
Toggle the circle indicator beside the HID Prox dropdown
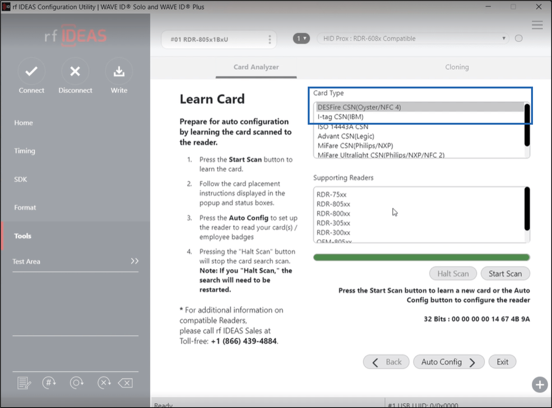[x=519, y=38]
